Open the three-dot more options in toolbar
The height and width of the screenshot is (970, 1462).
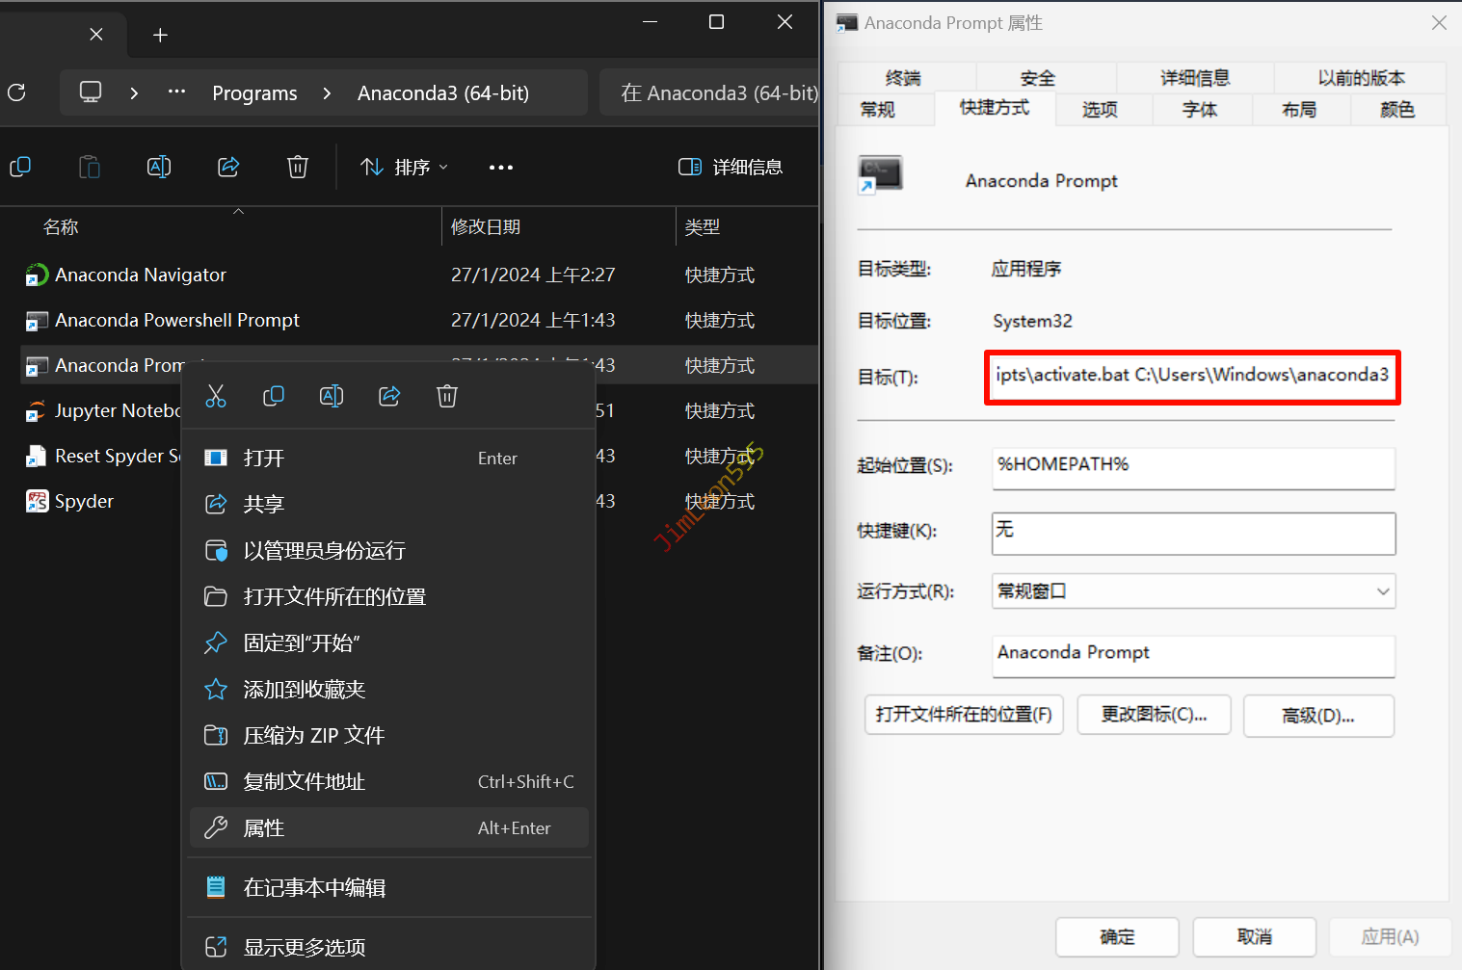pos(501,167)
